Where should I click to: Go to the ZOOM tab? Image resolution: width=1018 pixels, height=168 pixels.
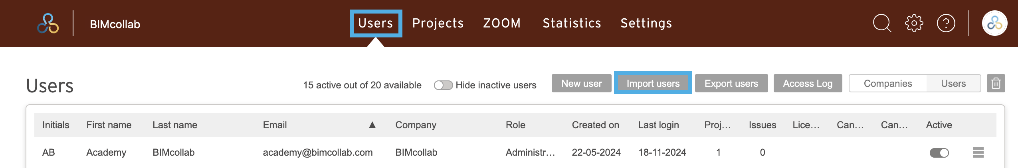(x=502, y=23)
